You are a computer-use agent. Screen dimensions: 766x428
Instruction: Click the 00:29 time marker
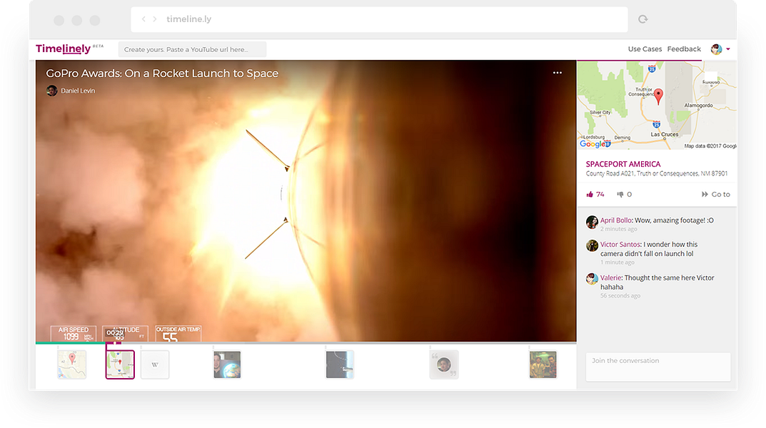pos(114,333)
